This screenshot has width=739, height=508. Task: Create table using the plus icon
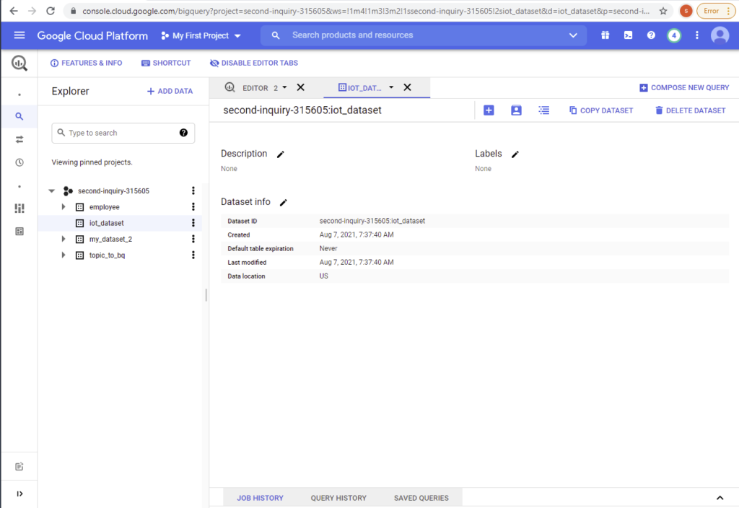pos(489,110)
